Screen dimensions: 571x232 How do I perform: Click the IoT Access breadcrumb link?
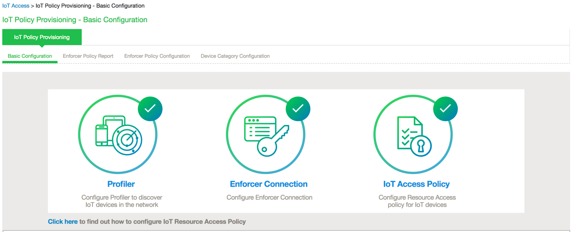[16, 6]
